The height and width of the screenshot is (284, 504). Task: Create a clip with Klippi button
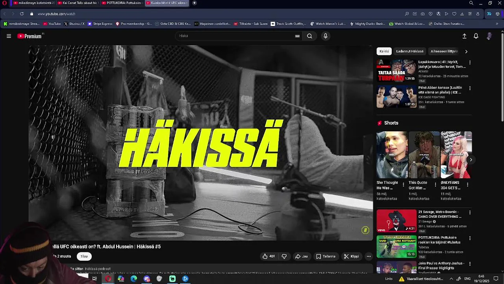(351, 256)
